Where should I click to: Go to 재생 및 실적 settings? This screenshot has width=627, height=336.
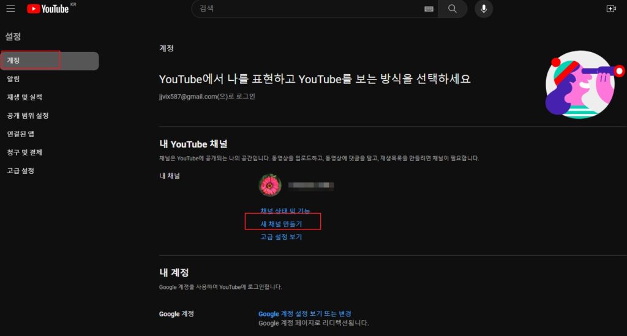click(24, 97)
